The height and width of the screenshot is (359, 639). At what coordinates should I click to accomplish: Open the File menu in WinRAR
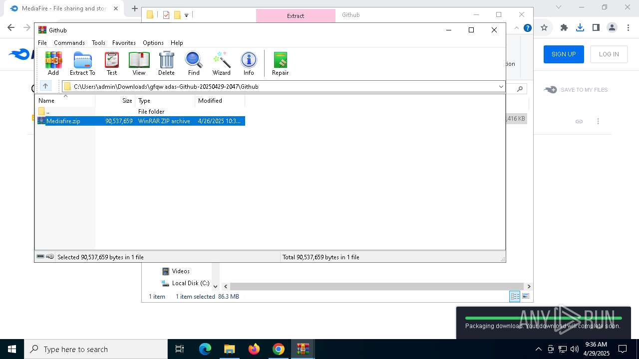42,43
